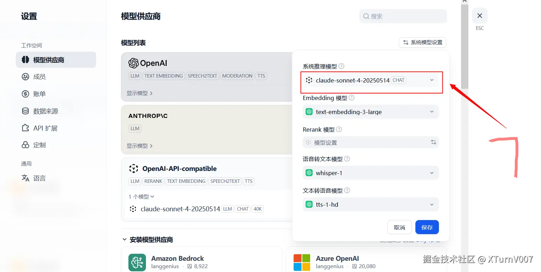Click the TEXT EMBEDDING tag on the OpenAI card
The height and width of the screenshot is (272, 541).
pos(163,76)
